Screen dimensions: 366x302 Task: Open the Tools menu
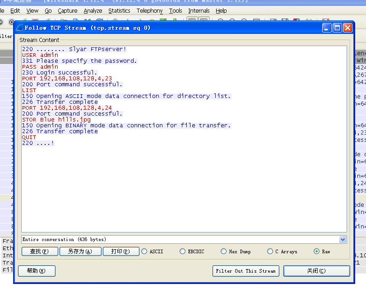(x=176, y=11)
